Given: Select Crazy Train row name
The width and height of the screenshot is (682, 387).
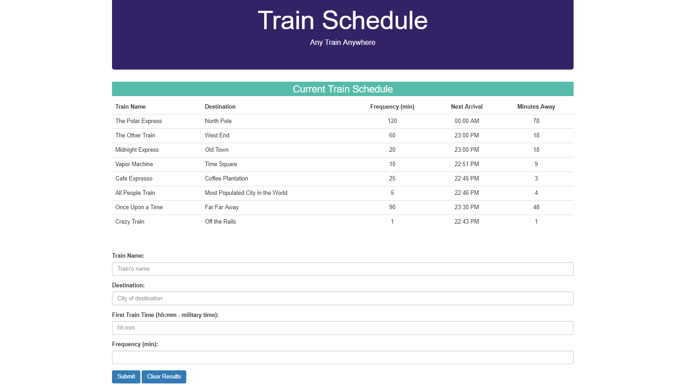Looking at the screenshot, I should (x=130, y=222).
